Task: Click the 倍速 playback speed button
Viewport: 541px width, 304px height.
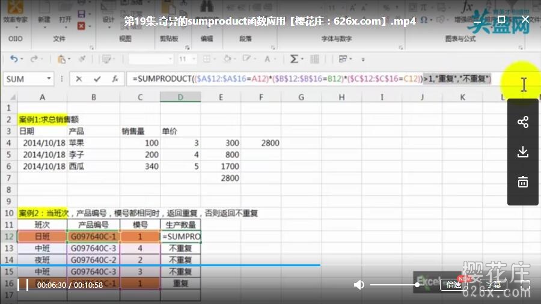Action: (x=453, y=284)
